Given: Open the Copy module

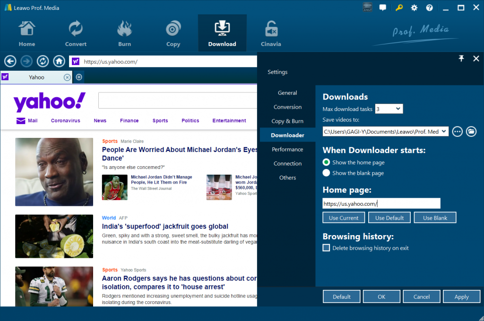Looking at the screenshot, I should point(173,34).
